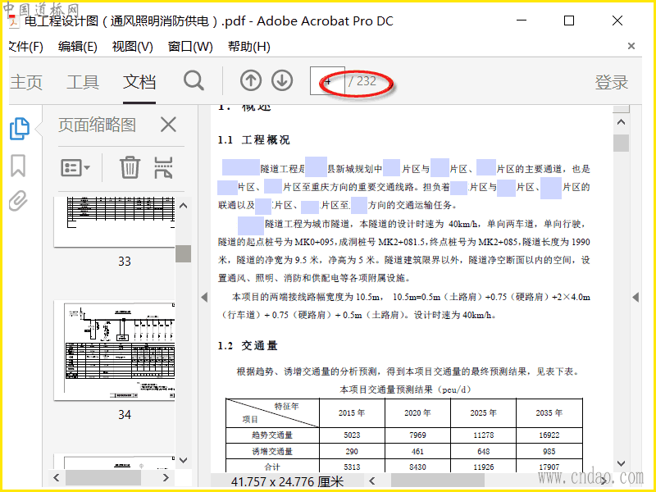
Task: Click the document horizontal scrollbar handle
Action: tap(438, 481)
